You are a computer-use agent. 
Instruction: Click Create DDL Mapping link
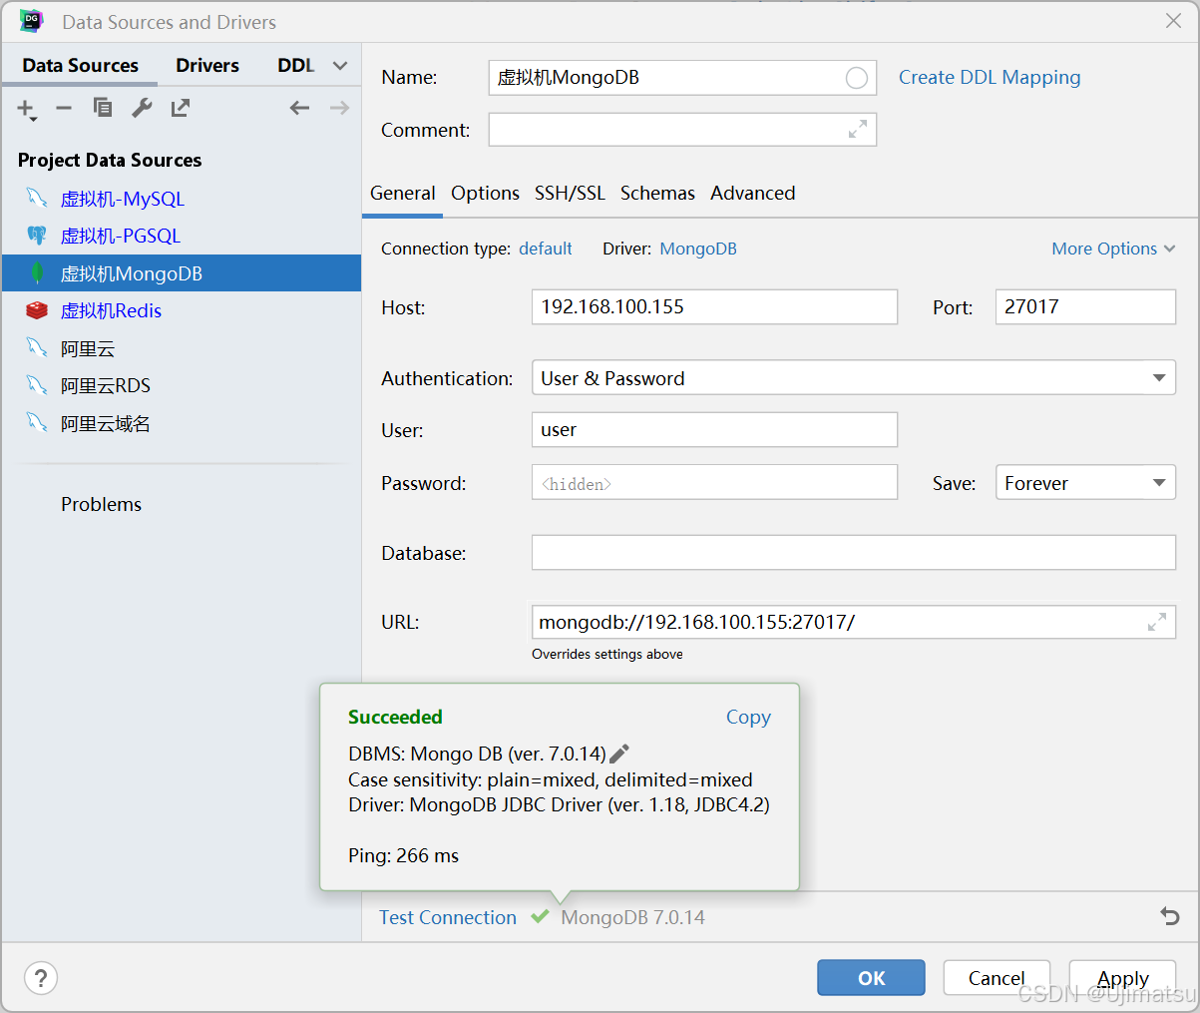click(990, 77)
